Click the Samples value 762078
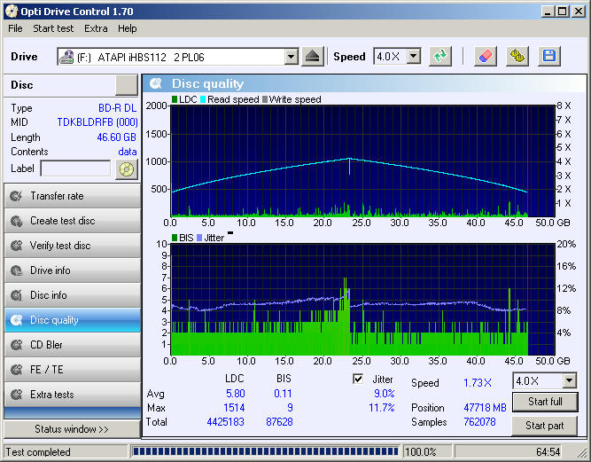 point(479,421)
